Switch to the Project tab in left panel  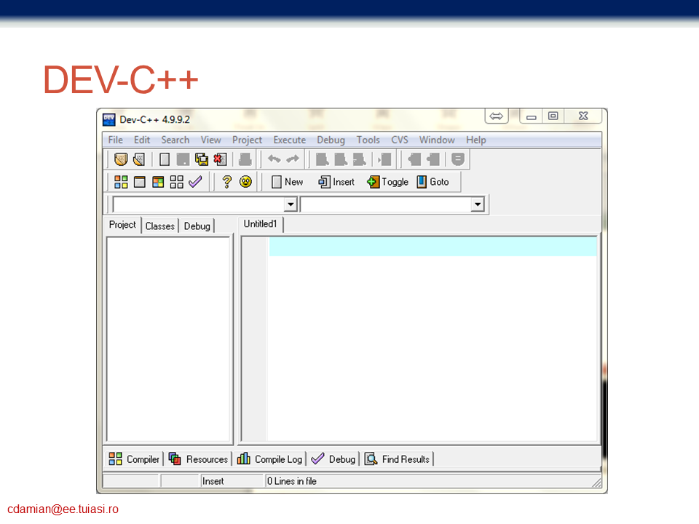pos(122,225)
